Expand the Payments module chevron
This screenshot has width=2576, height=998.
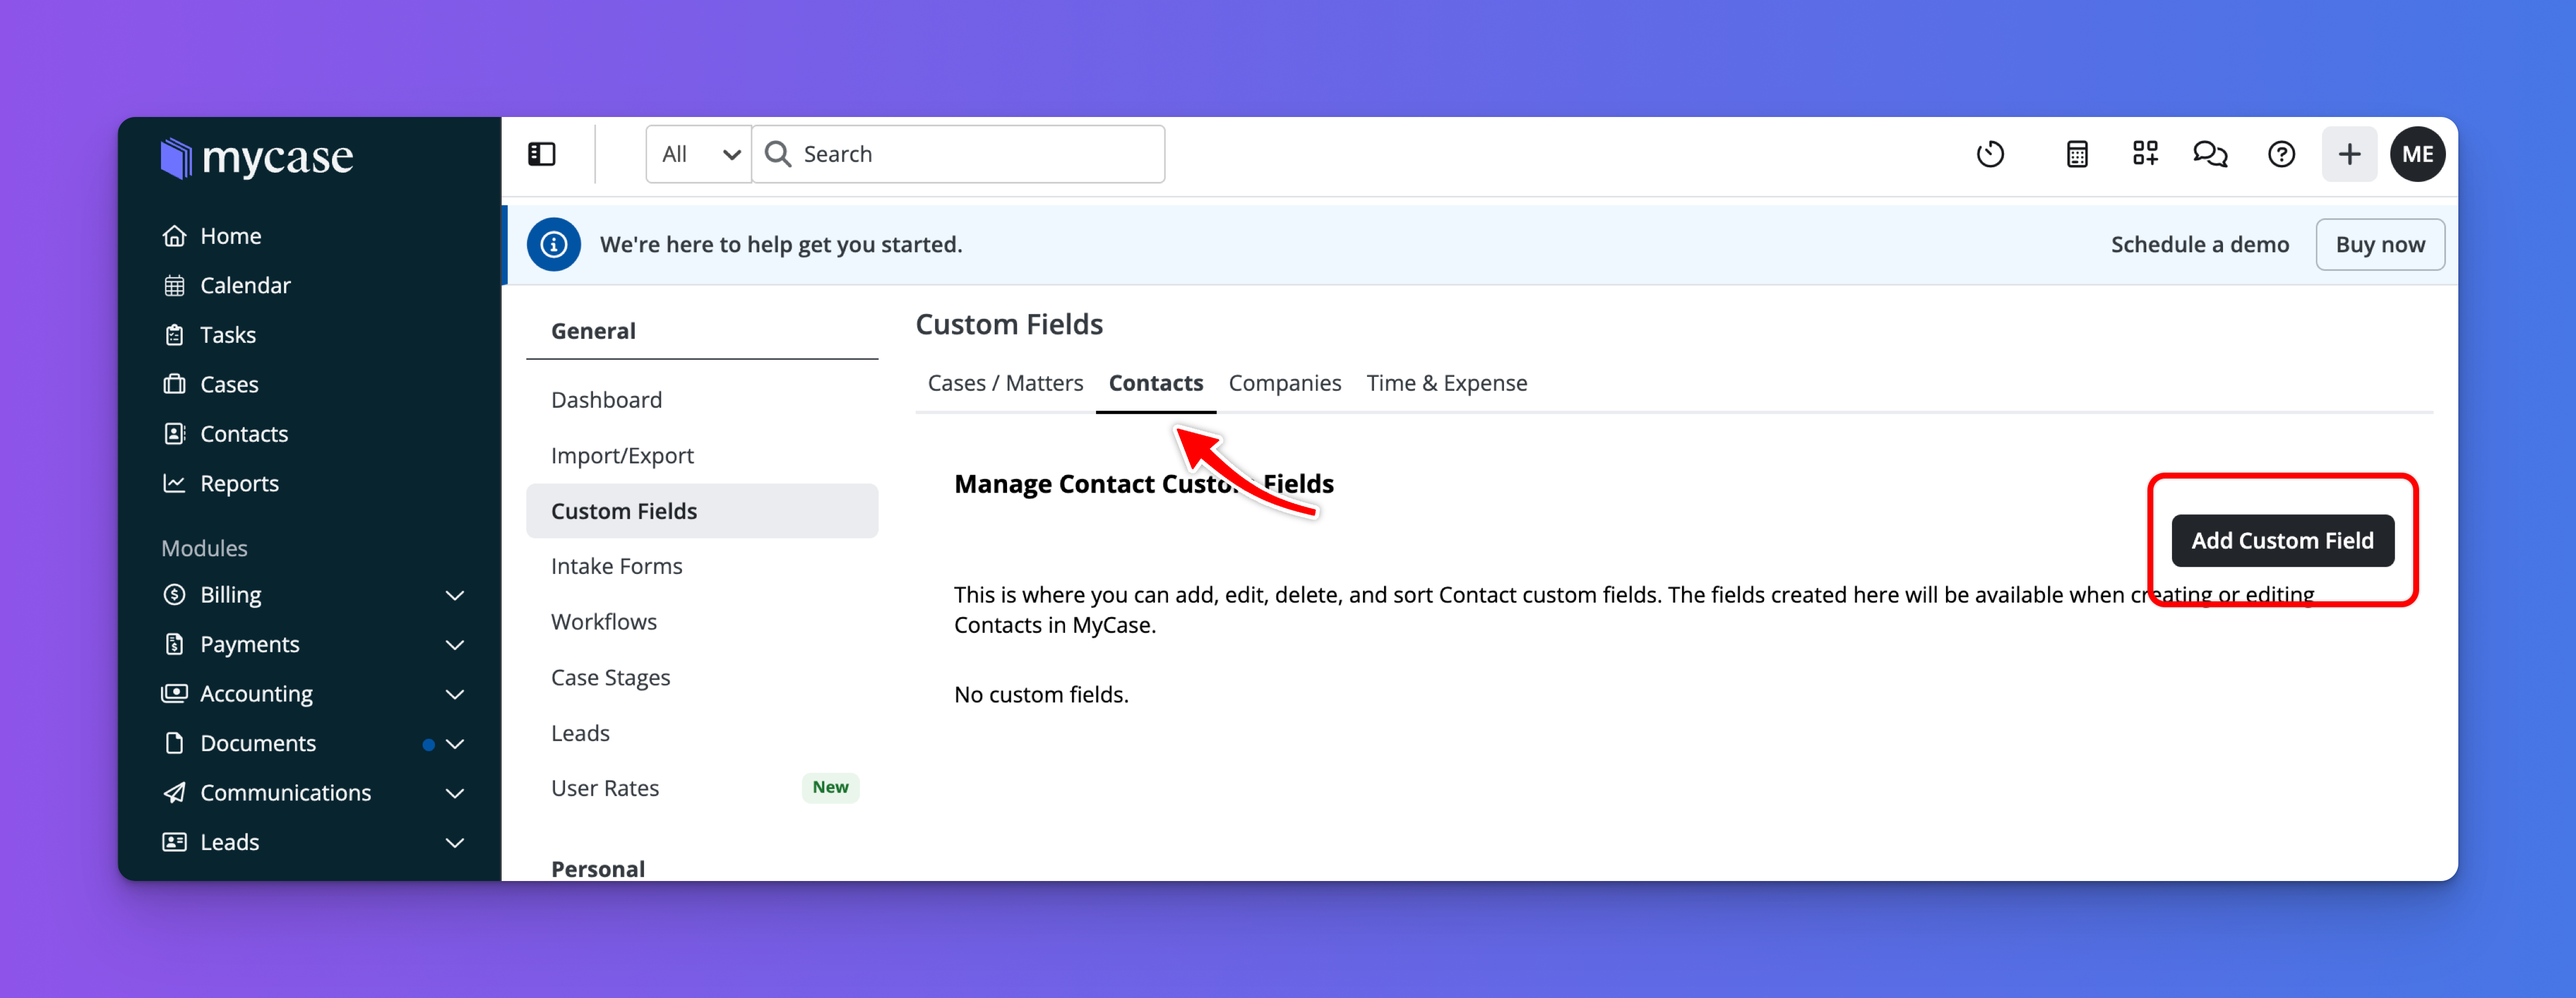pyautogui.click(x=454, y=644)
